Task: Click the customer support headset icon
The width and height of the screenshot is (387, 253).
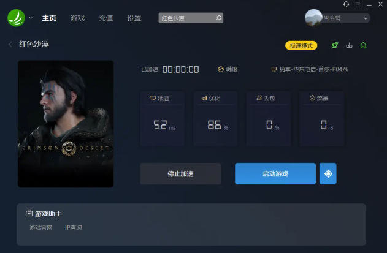Action: click(346, 4)
